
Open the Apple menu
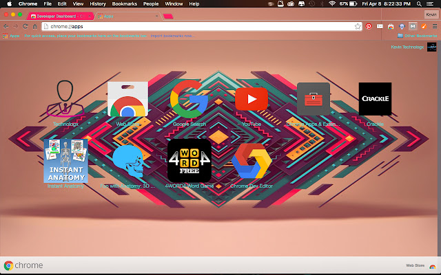[x=9, y=4]
